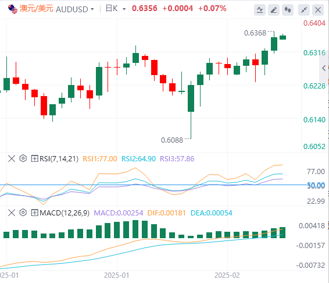
Task: Remove the MACD indicator panel
Action: [12, 213]
